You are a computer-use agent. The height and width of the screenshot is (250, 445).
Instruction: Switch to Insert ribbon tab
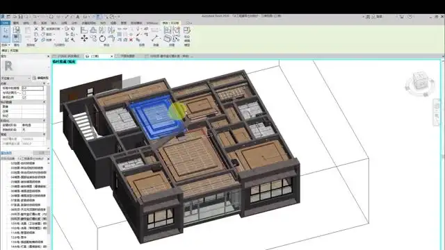point(54,23)
